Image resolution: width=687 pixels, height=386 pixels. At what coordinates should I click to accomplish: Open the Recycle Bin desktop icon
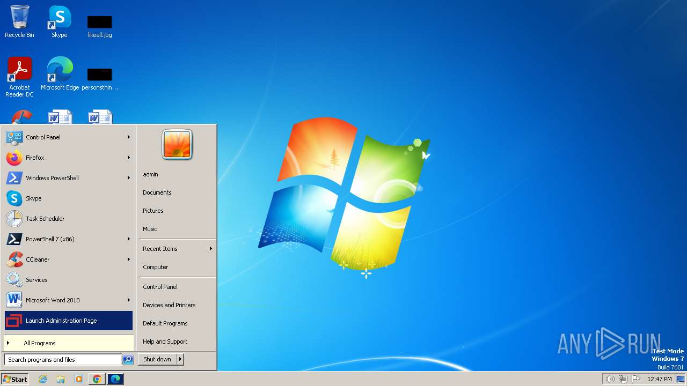[x=19, y=21]
